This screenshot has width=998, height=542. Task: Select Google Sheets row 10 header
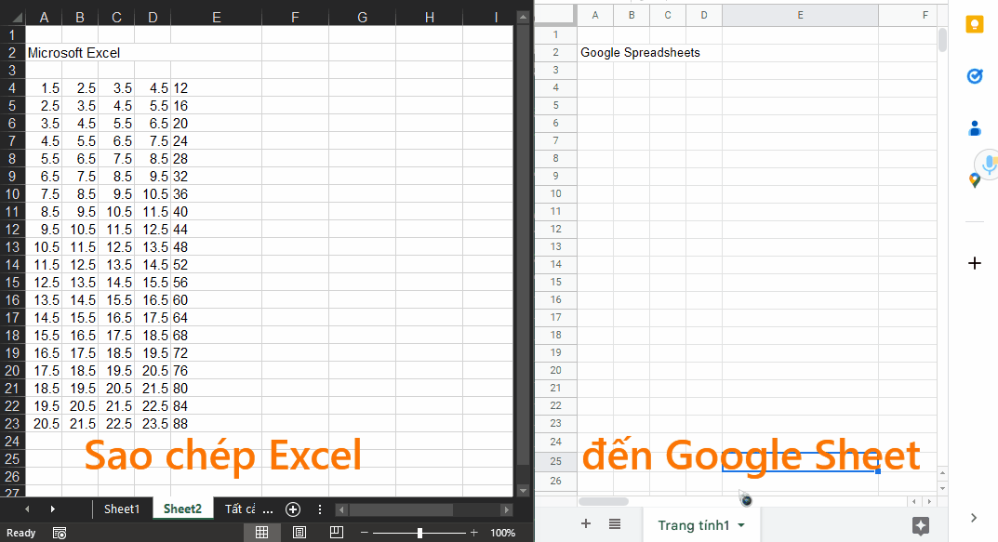click(555, 193)
